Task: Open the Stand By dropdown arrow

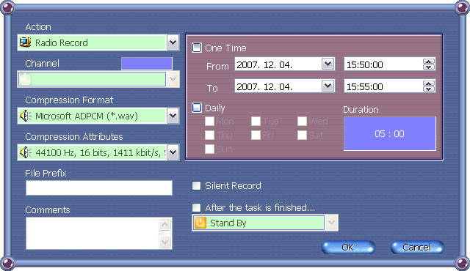Action: click(x=331, y=223)
